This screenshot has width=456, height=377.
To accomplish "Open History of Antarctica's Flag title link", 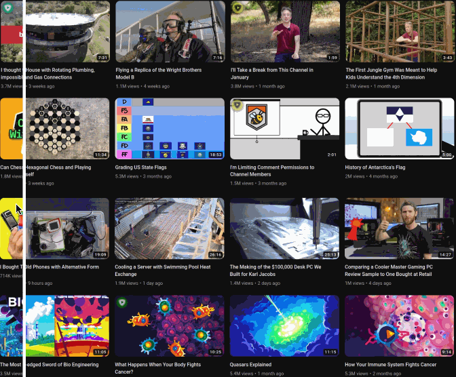I will coord(378,167).
